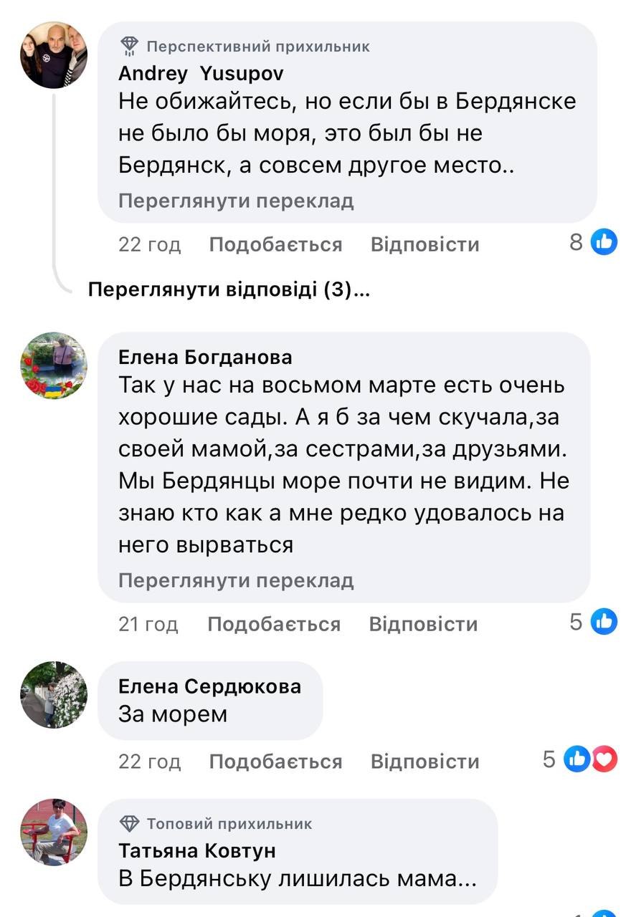Like the 'За морем' comment with Подобається
Viewport: 631px width, 917px height.
point(275,762)
